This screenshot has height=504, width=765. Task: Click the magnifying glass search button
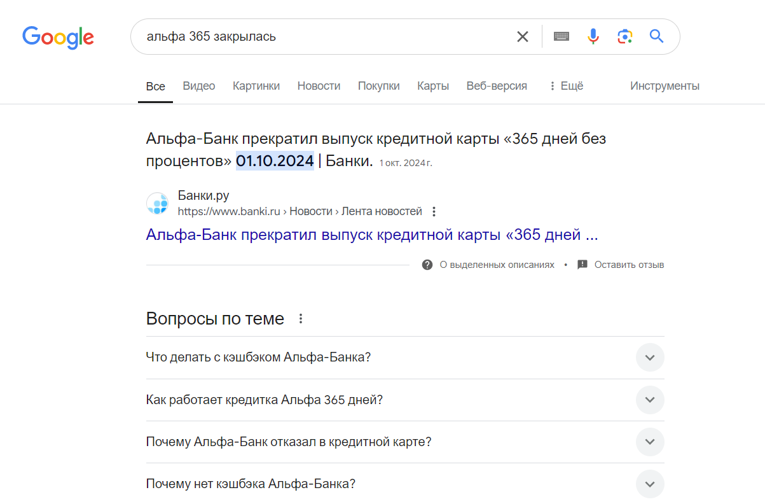656,37
